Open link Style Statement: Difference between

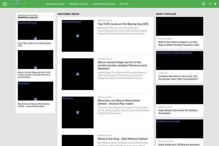coord(179,145)
